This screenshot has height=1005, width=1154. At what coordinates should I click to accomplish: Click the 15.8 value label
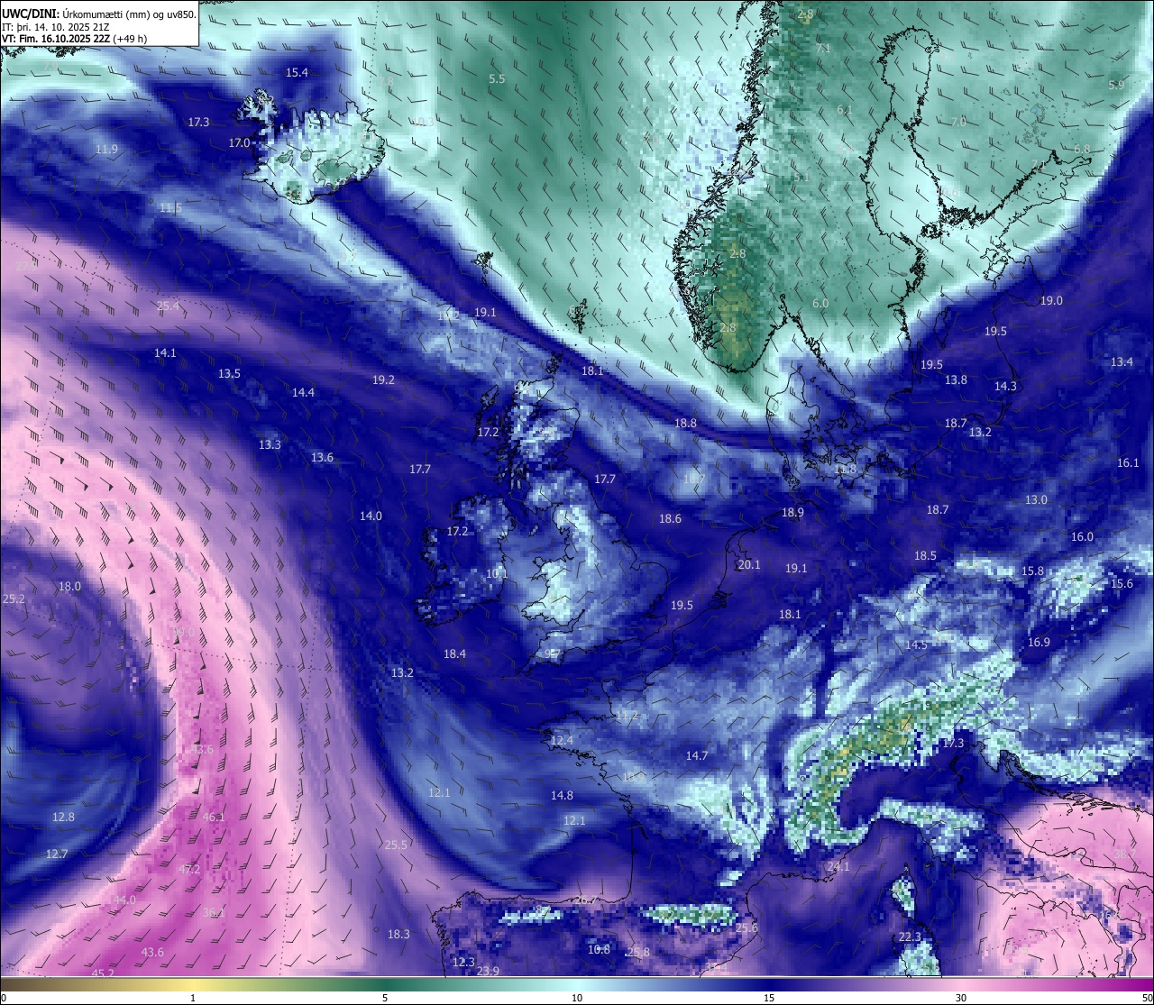coord(1032,571)
